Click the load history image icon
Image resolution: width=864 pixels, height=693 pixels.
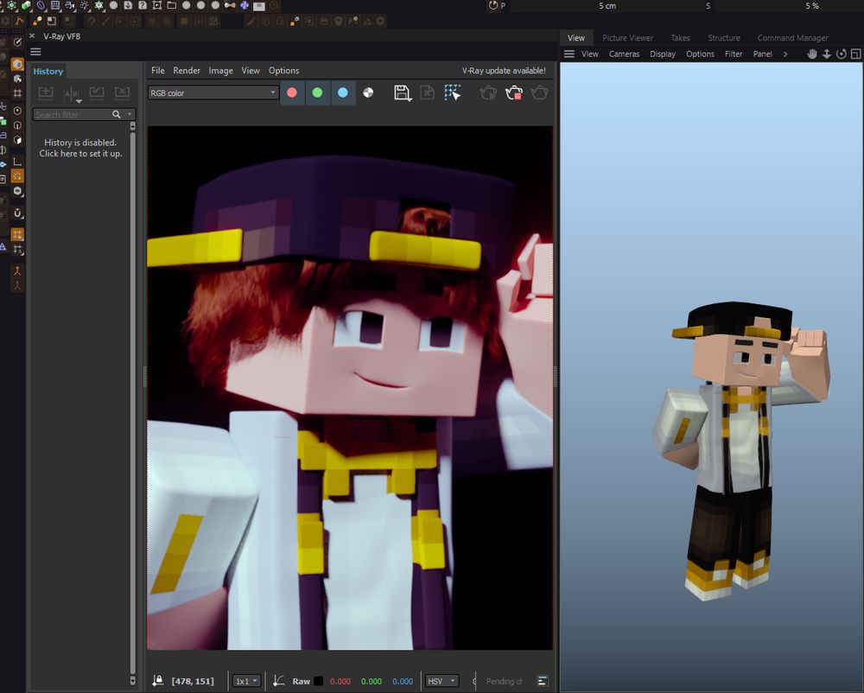point(97,92)
